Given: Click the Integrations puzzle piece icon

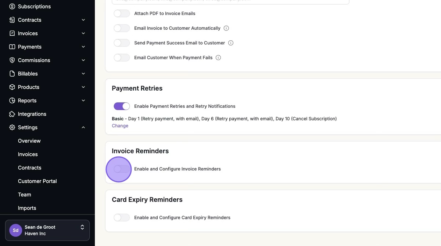Looking at the screenshot, I should pos(12,114).
